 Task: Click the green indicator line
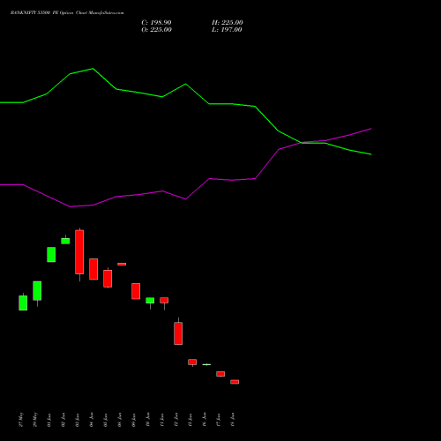pos(185,85)
